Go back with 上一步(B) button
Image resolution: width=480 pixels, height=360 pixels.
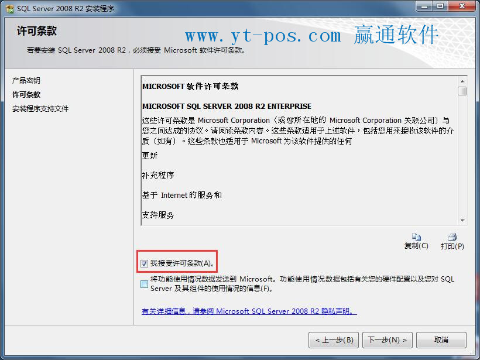[334, 340]
